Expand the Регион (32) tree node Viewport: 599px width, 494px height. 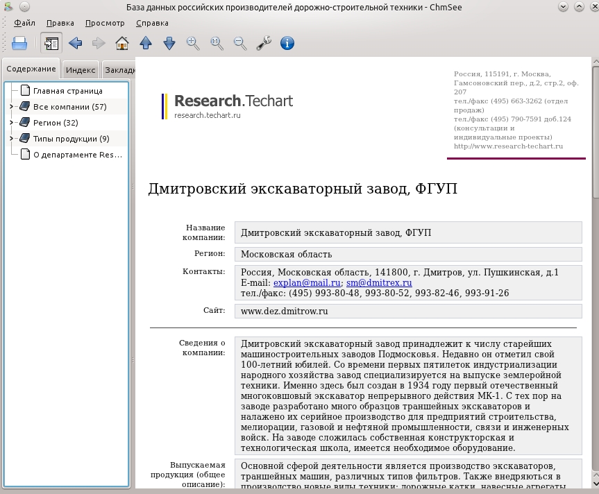click(x=11, y=123)
